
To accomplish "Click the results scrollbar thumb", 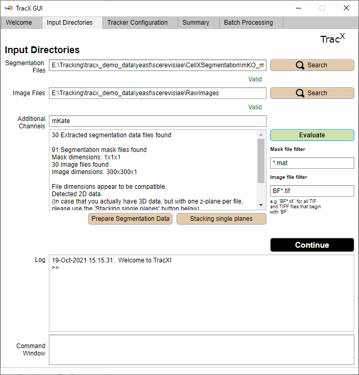I will click(x=261, y=161).
